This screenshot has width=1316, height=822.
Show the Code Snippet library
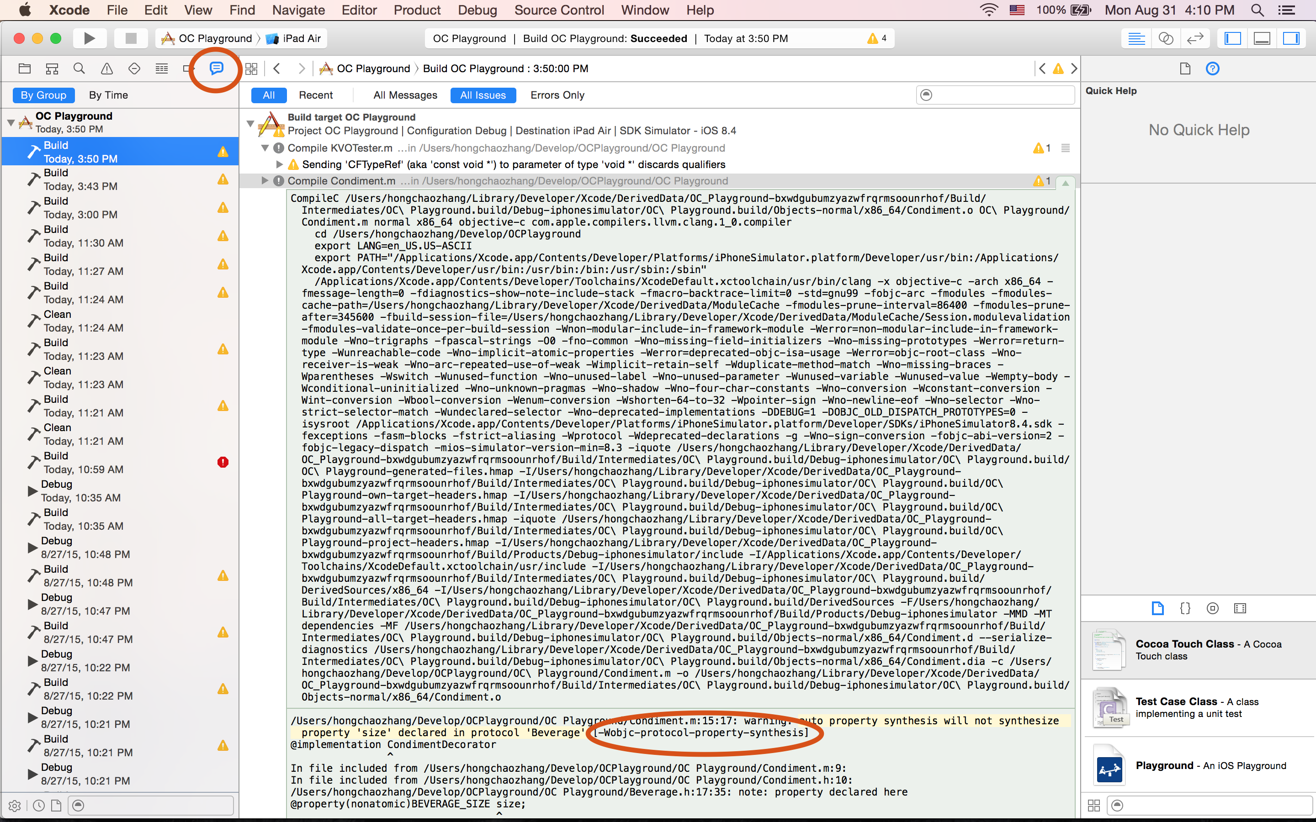1185,608
